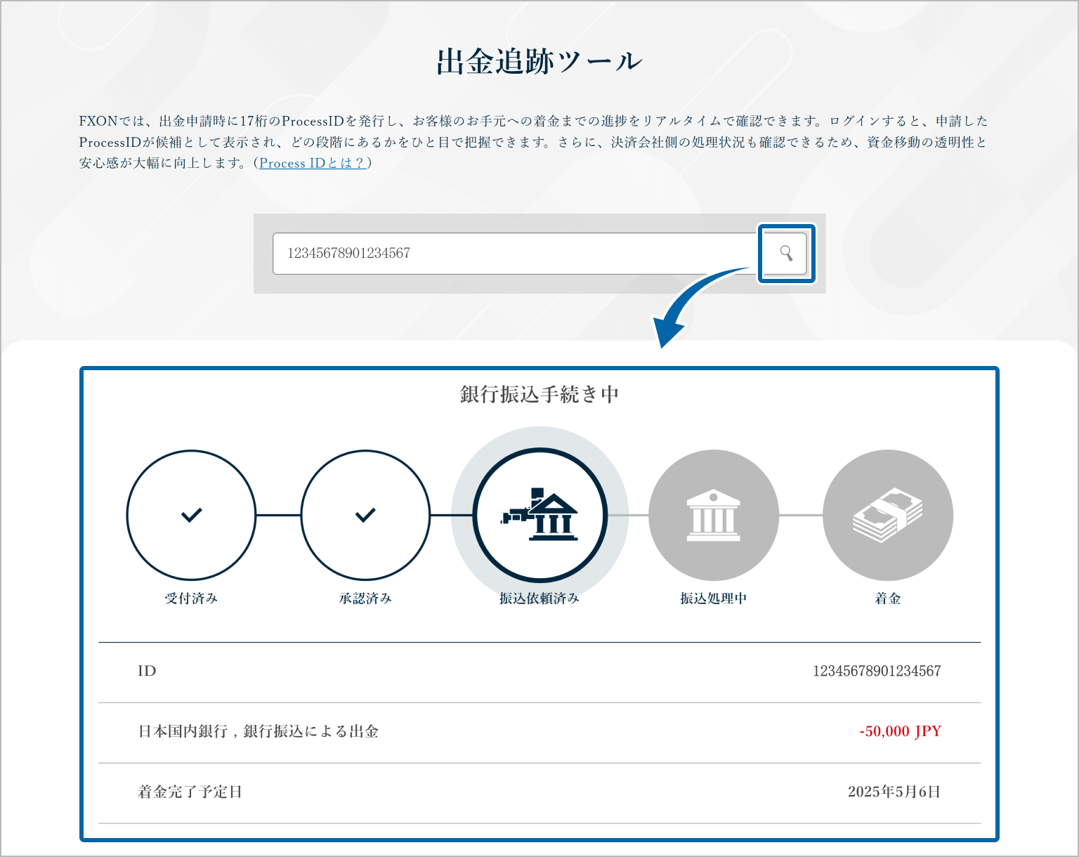Select the ID value 12345678901234567

point(877,672)
